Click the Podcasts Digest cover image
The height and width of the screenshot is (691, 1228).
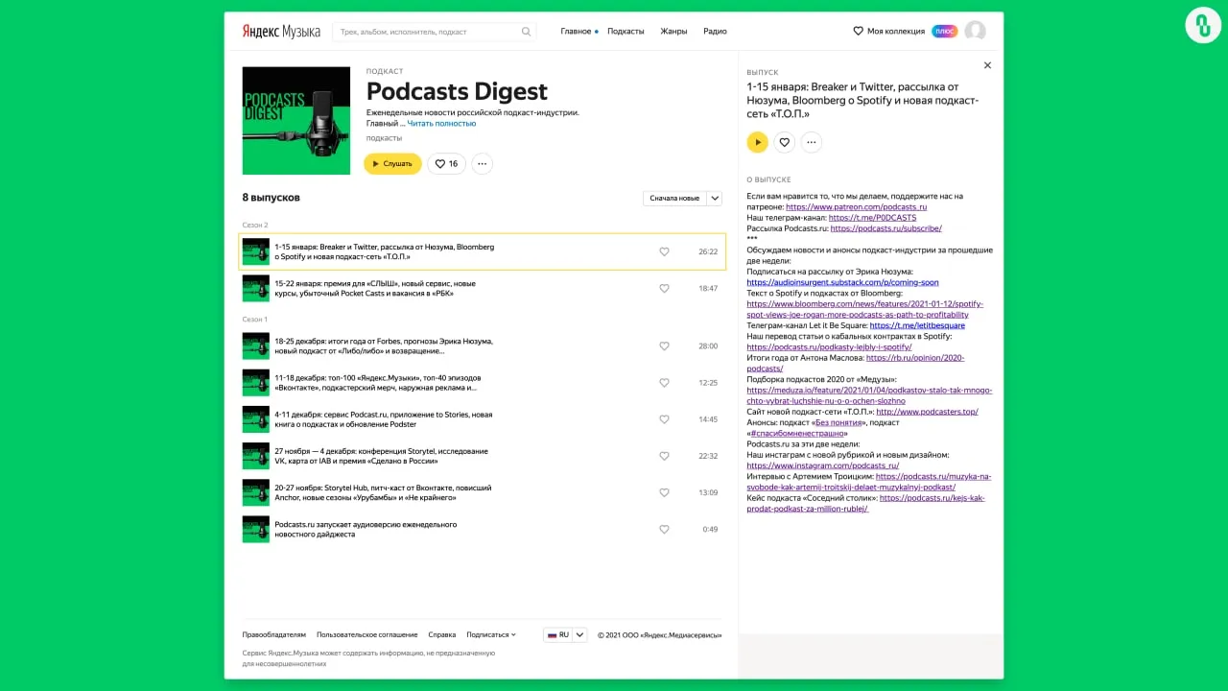coord(296,120)
